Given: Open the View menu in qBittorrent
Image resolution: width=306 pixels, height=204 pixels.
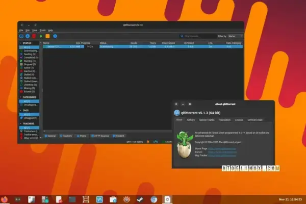Looking at the screenshot, I should (35, 31).
